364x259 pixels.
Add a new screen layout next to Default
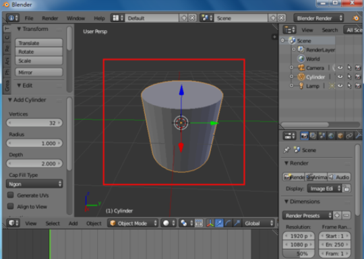[184, 18]
